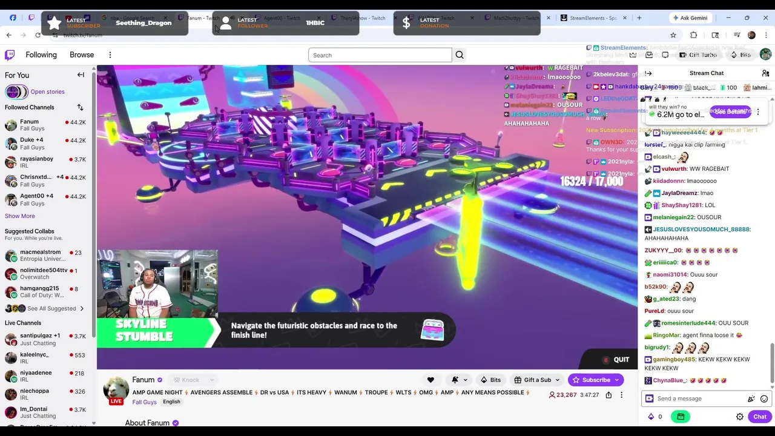Click Fanum's channel avatar with LIVE badge

[116, 389]
